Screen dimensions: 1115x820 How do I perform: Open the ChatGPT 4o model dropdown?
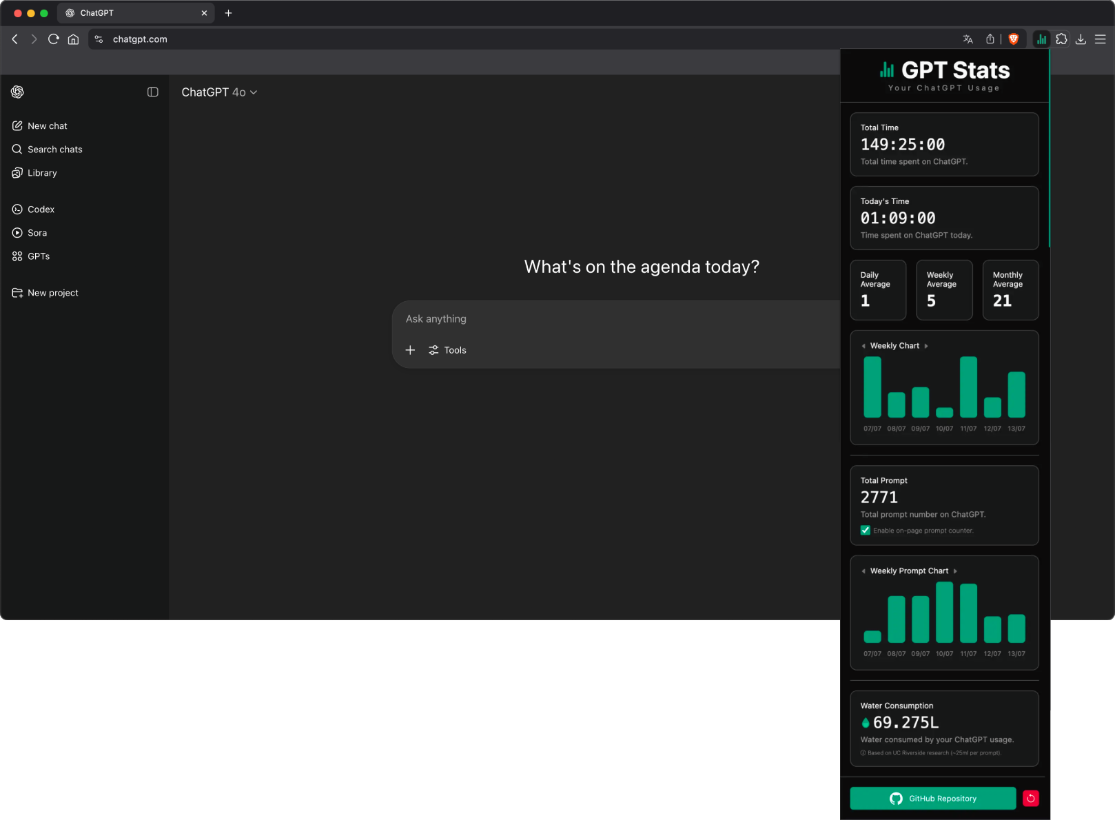point(219,92)
